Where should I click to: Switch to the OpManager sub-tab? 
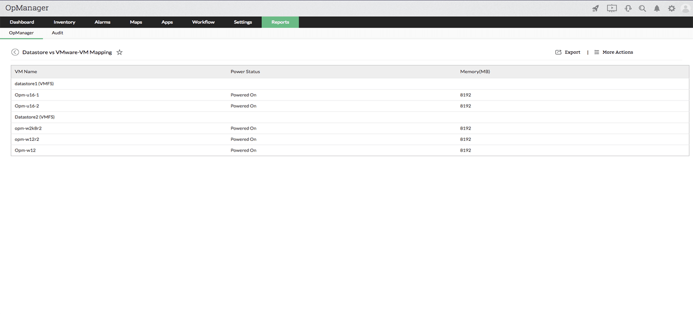(22, 33)
